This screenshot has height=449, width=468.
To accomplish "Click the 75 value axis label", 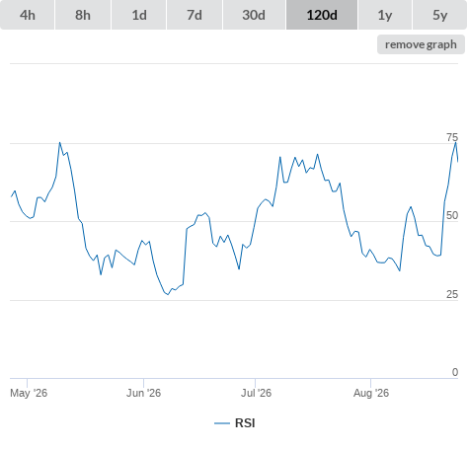I will coord(452,137).
